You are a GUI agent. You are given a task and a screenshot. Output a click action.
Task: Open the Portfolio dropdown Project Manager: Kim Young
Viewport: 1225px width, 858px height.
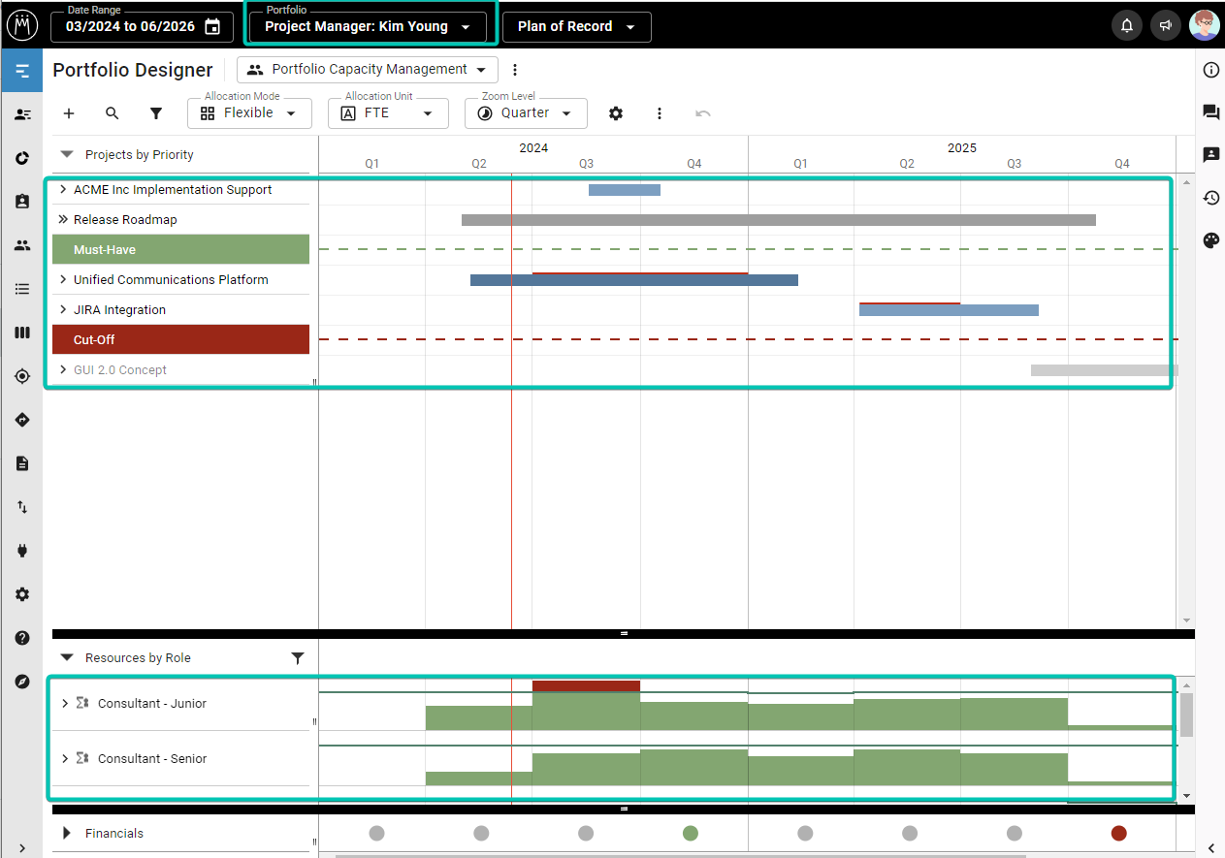coord(368,27)
